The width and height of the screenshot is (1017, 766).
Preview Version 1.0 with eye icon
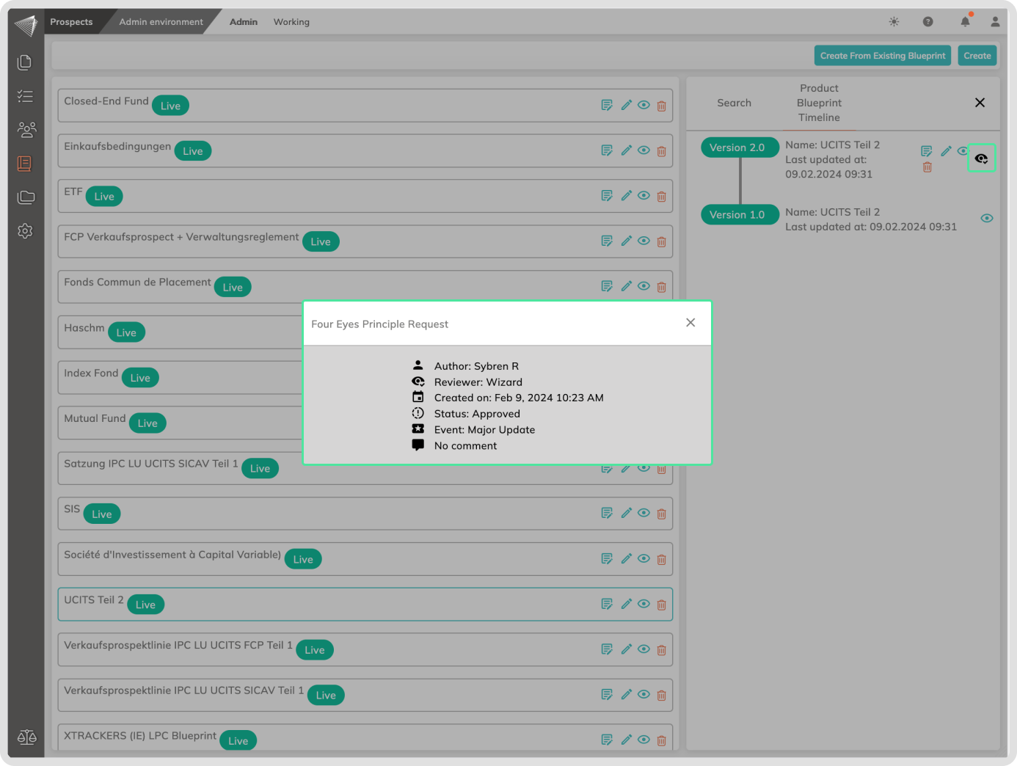987,218
